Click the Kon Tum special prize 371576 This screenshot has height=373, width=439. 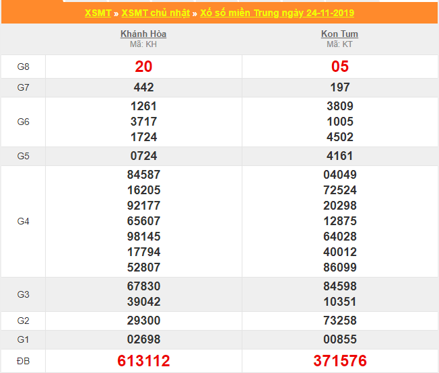pyautogui.click(x=340, y=361)
